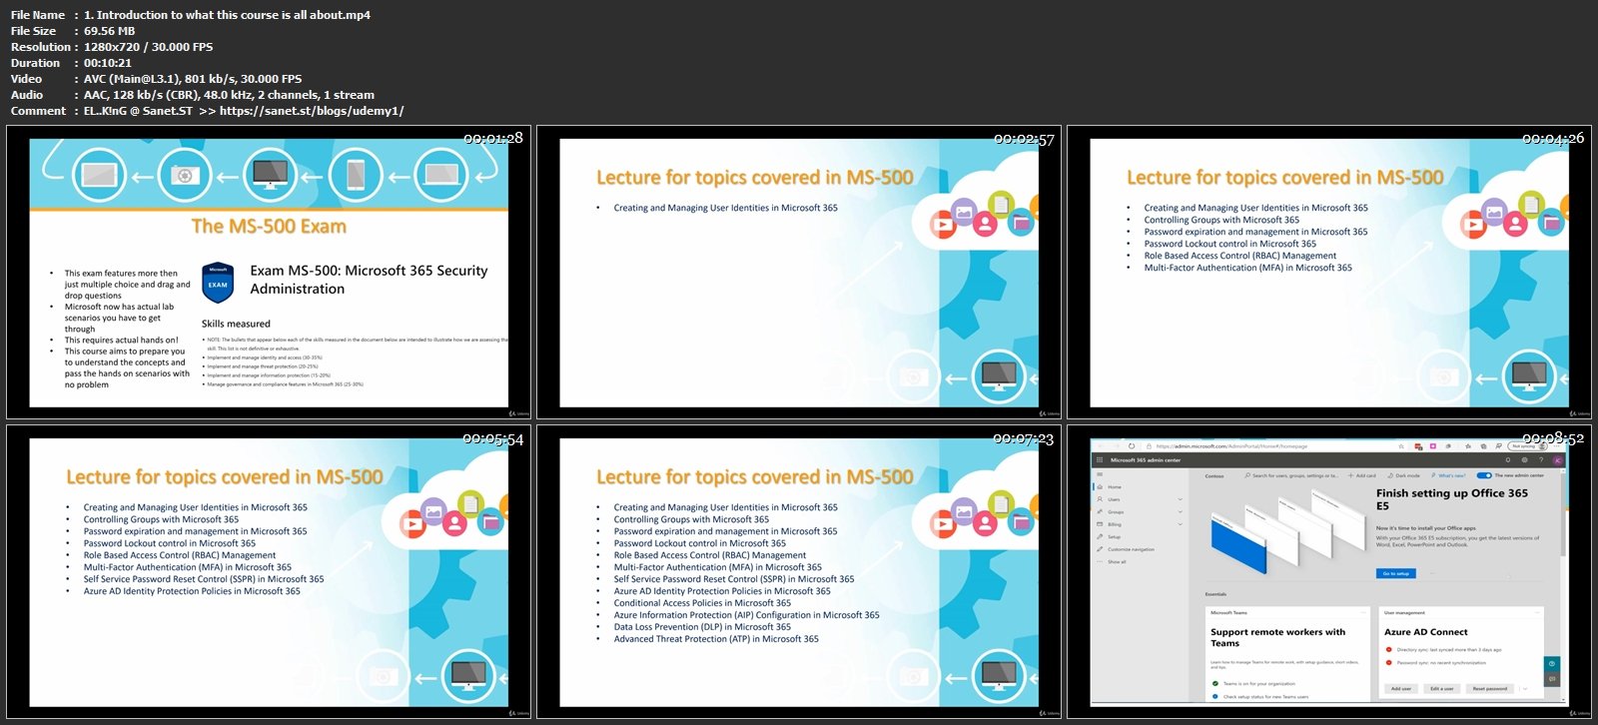
Task: Click 'Advanced Threat Protection (ATP) in Microsoft 365' bullet
Action: point(716,639)
